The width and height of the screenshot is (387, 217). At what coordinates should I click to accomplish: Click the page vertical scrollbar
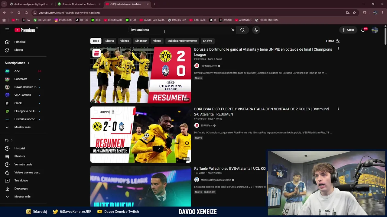coord(385,36)
